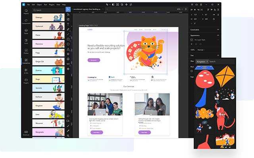
Task: Open the Styles sidebar panel
Action: tap(26, 31)
